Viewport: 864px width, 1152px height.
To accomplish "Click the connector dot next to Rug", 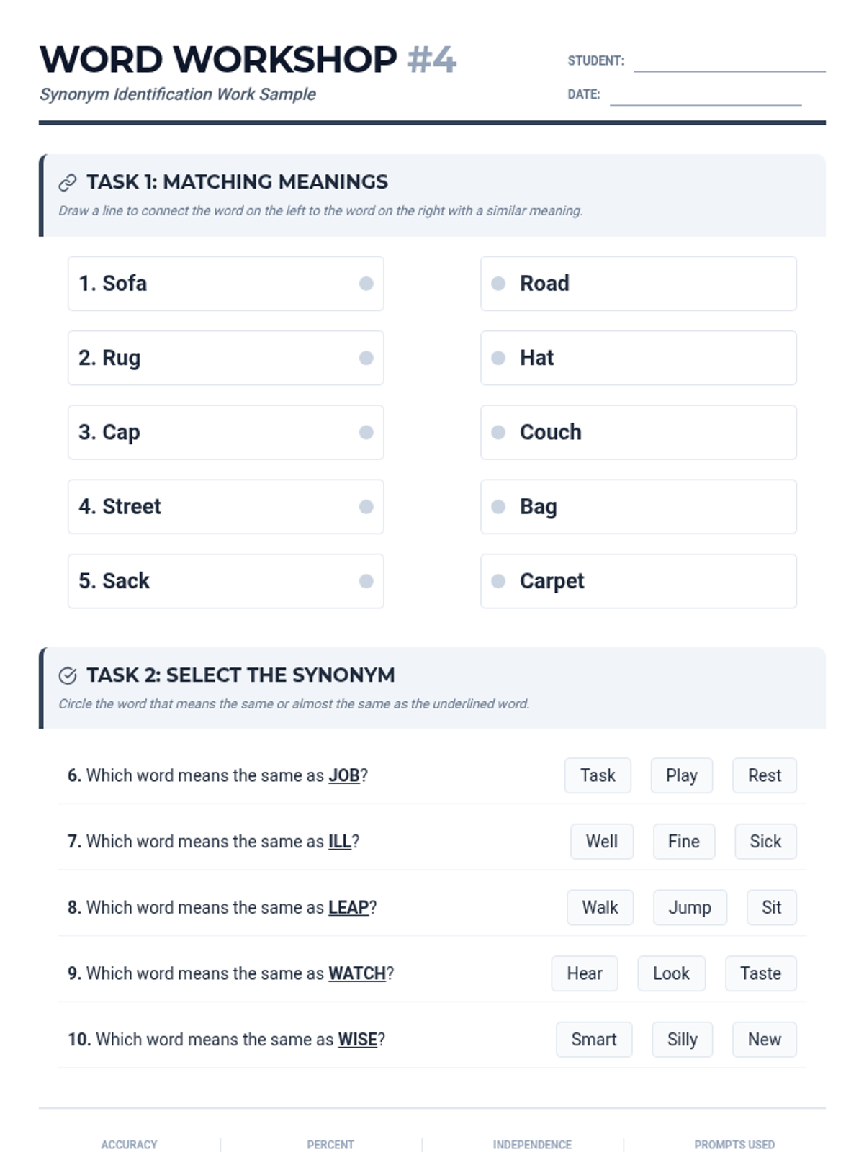I will click(366, 358).
